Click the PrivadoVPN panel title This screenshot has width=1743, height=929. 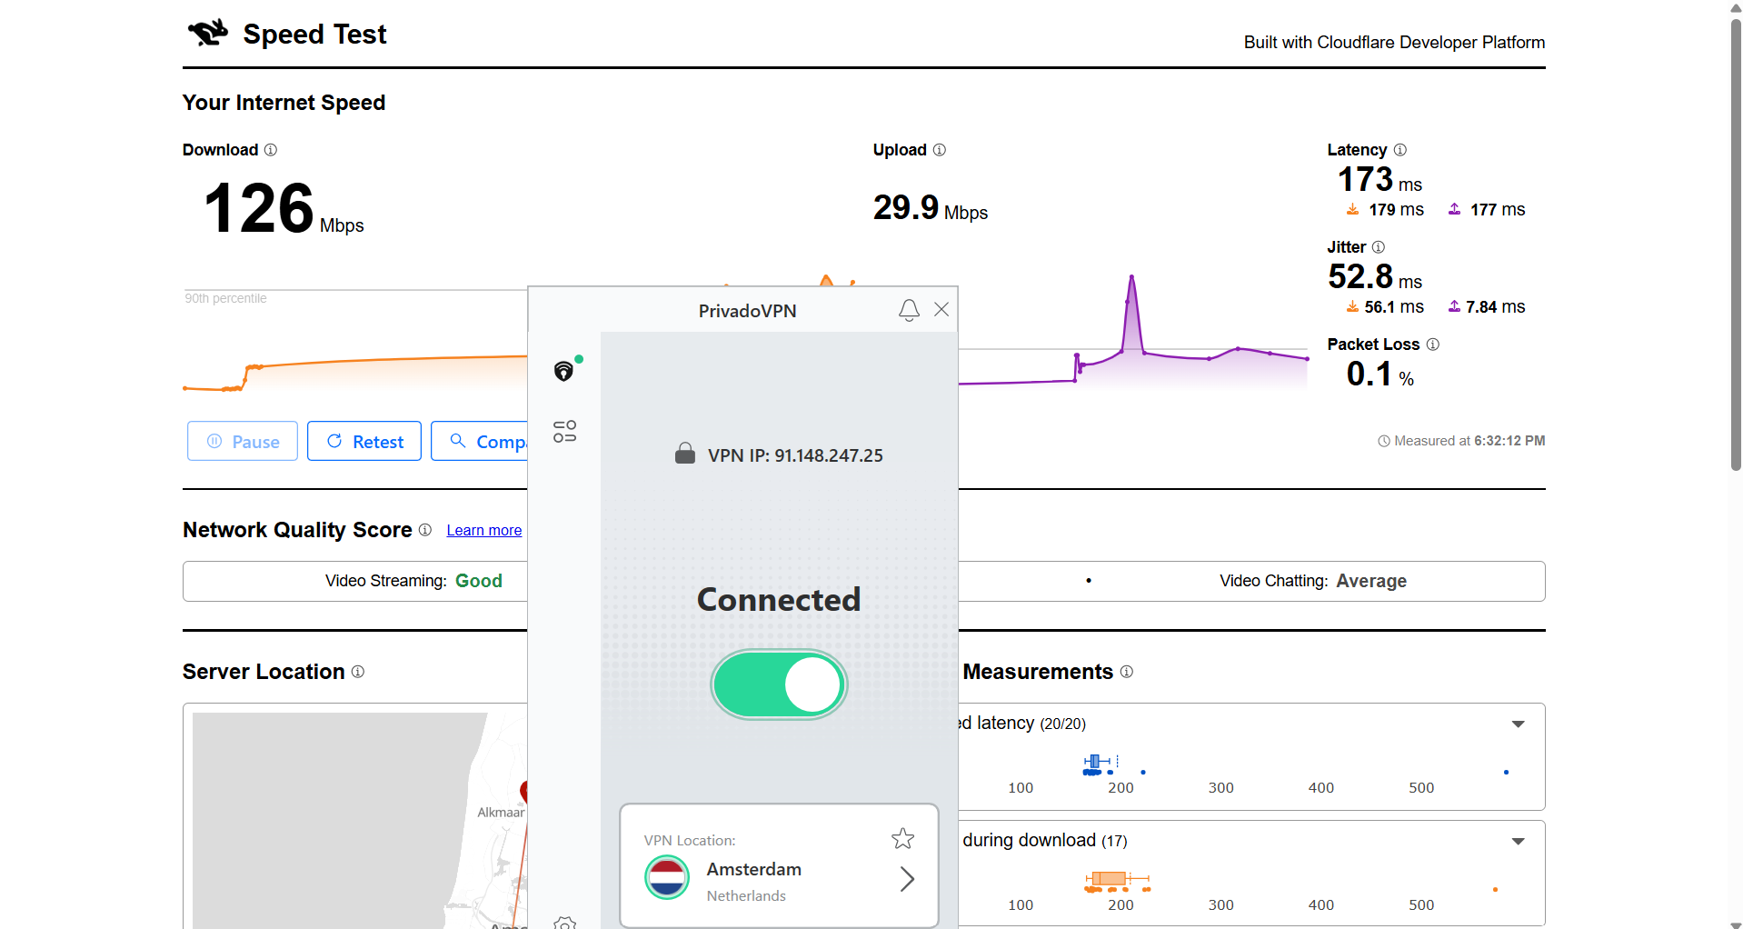click(747, 311)
